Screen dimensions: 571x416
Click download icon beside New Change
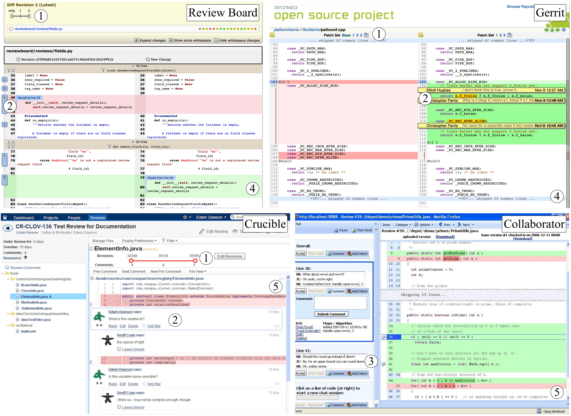coord(148,59)
